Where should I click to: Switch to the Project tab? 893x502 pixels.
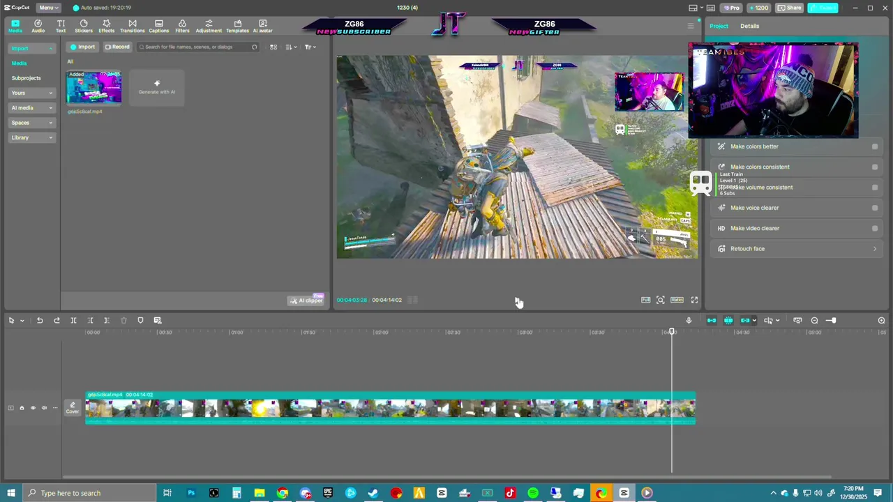click(719, 26)
